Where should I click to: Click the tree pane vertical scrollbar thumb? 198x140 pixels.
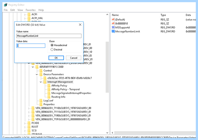(107, 67)
